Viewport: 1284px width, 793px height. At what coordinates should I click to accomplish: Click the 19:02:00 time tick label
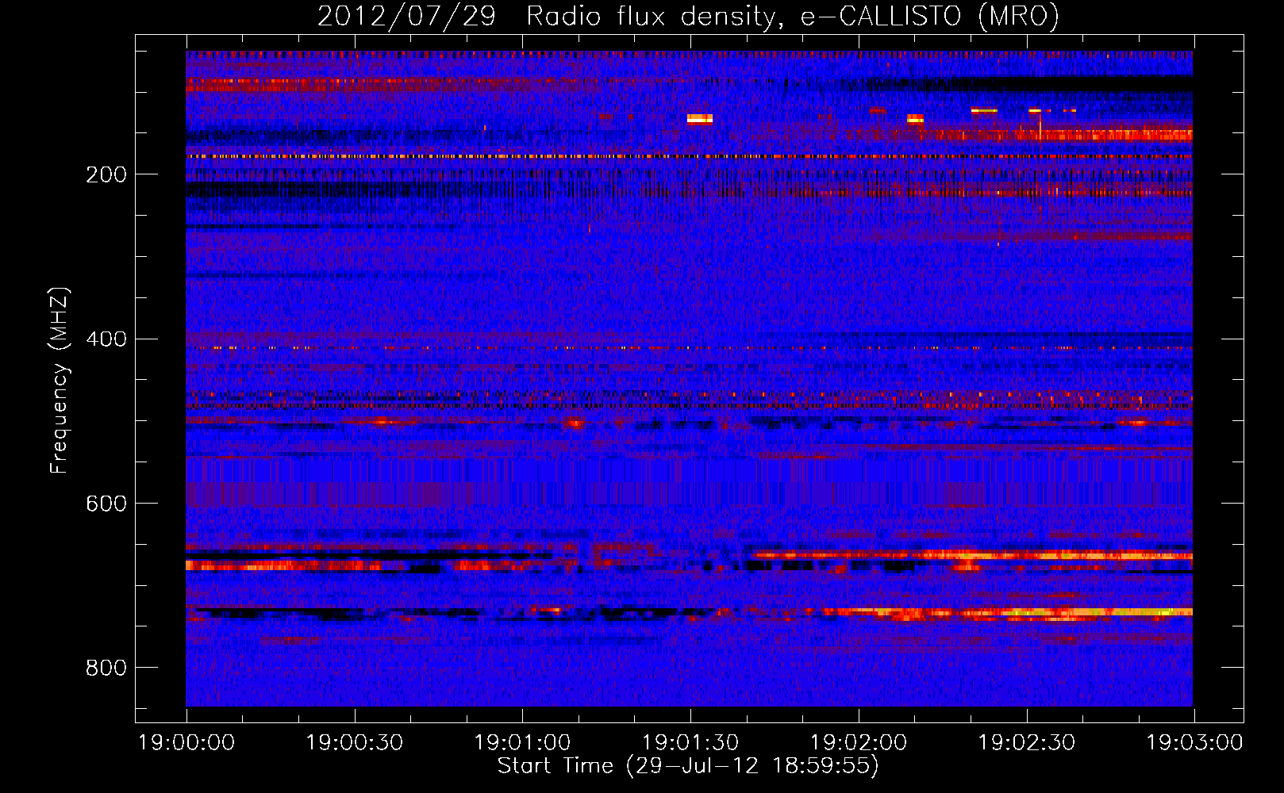point(859,743)
